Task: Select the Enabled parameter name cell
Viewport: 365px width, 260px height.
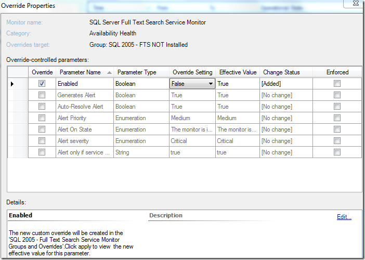Action: 85,84
